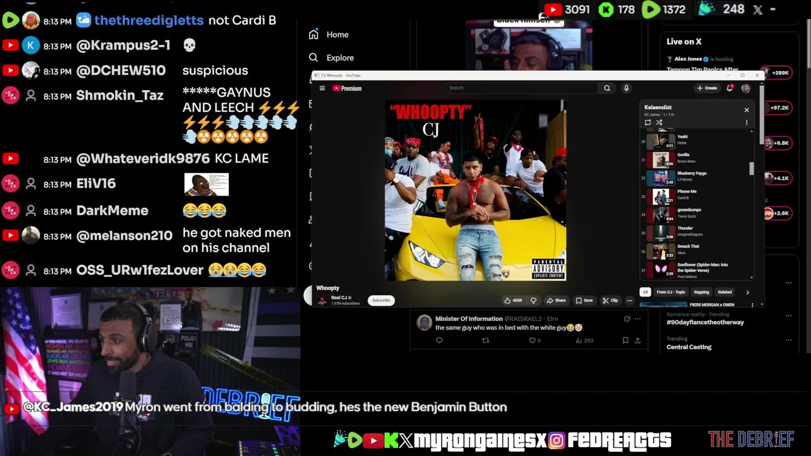Play Smack That by Akon
Viewport: 811px width, 456px height.
697,250
